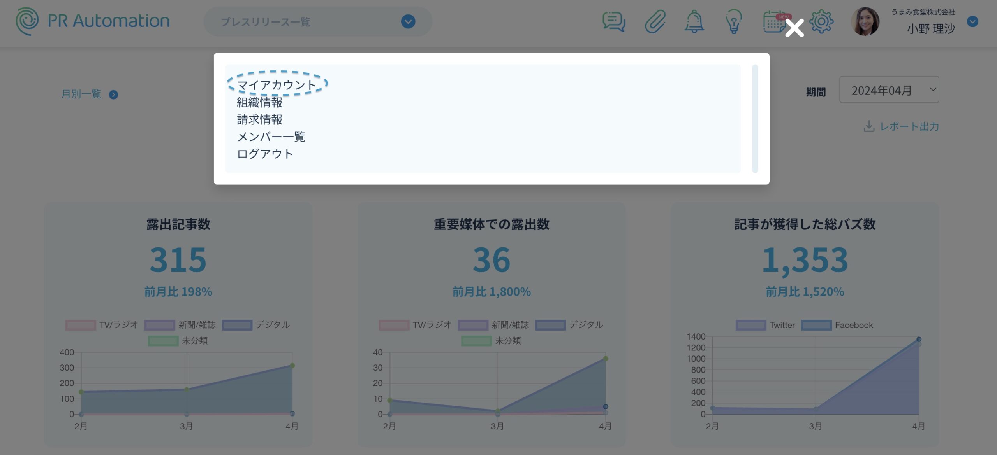Viewport: 997px width, 455px height.
Task: Click the lightbulb tips icon
Action: pyautogui.click(x=734, y=22)
